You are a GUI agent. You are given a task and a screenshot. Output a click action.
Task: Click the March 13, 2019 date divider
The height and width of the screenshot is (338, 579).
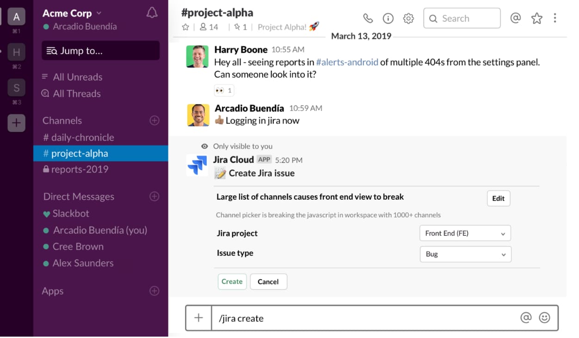coord(361,36)
